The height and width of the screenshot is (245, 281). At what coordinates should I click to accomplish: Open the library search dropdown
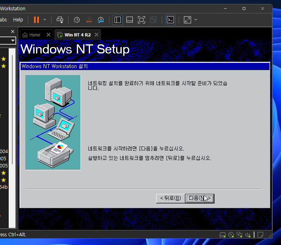pyautogui.click(x=13, y=40)
